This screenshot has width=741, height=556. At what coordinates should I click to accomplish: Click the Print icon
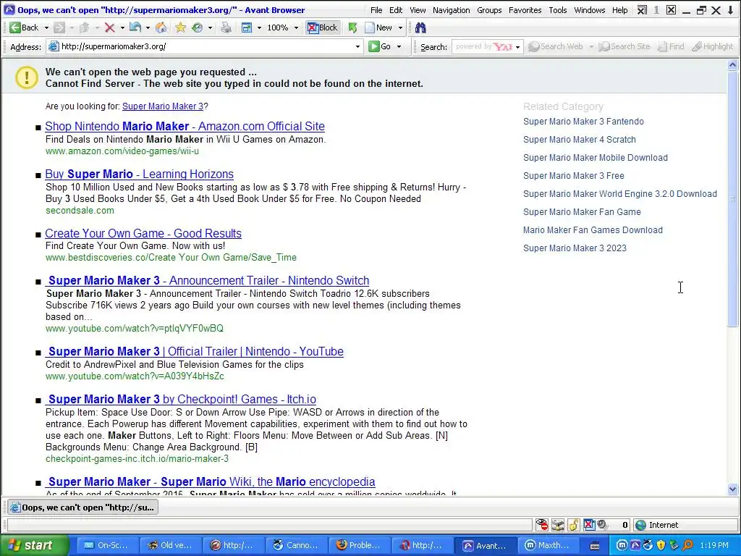[226, 28]
